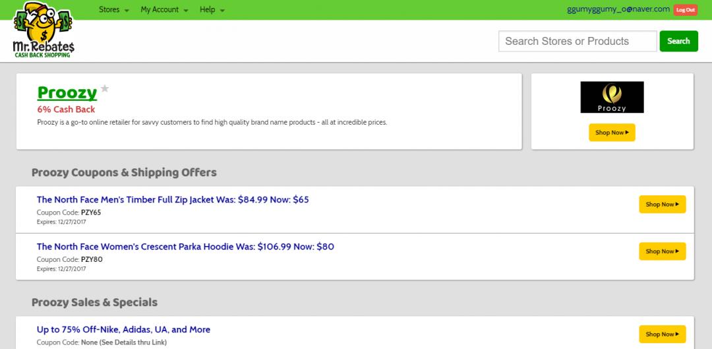
Task: Click the Log Out button
Action: [x=685, y=10]
